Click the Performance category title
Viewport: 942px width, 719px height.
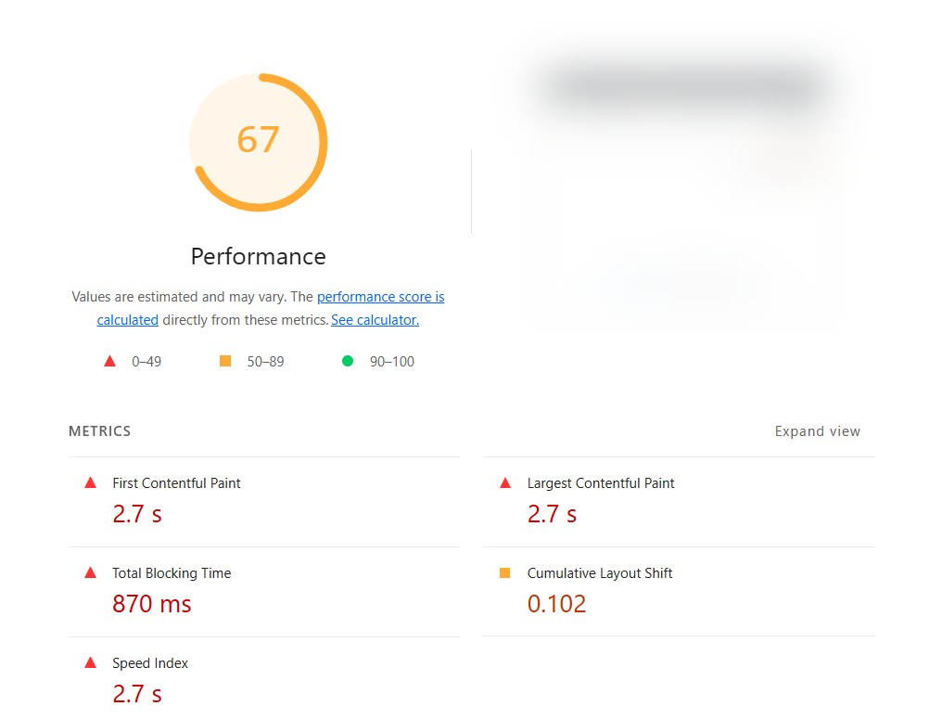258,256
